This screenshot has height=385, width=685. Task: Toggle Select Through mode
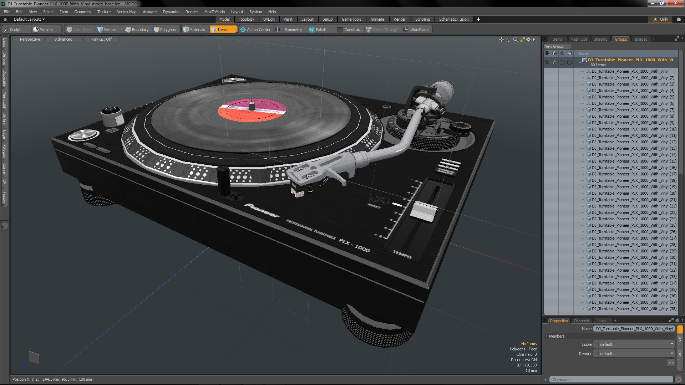click(382, 30)
